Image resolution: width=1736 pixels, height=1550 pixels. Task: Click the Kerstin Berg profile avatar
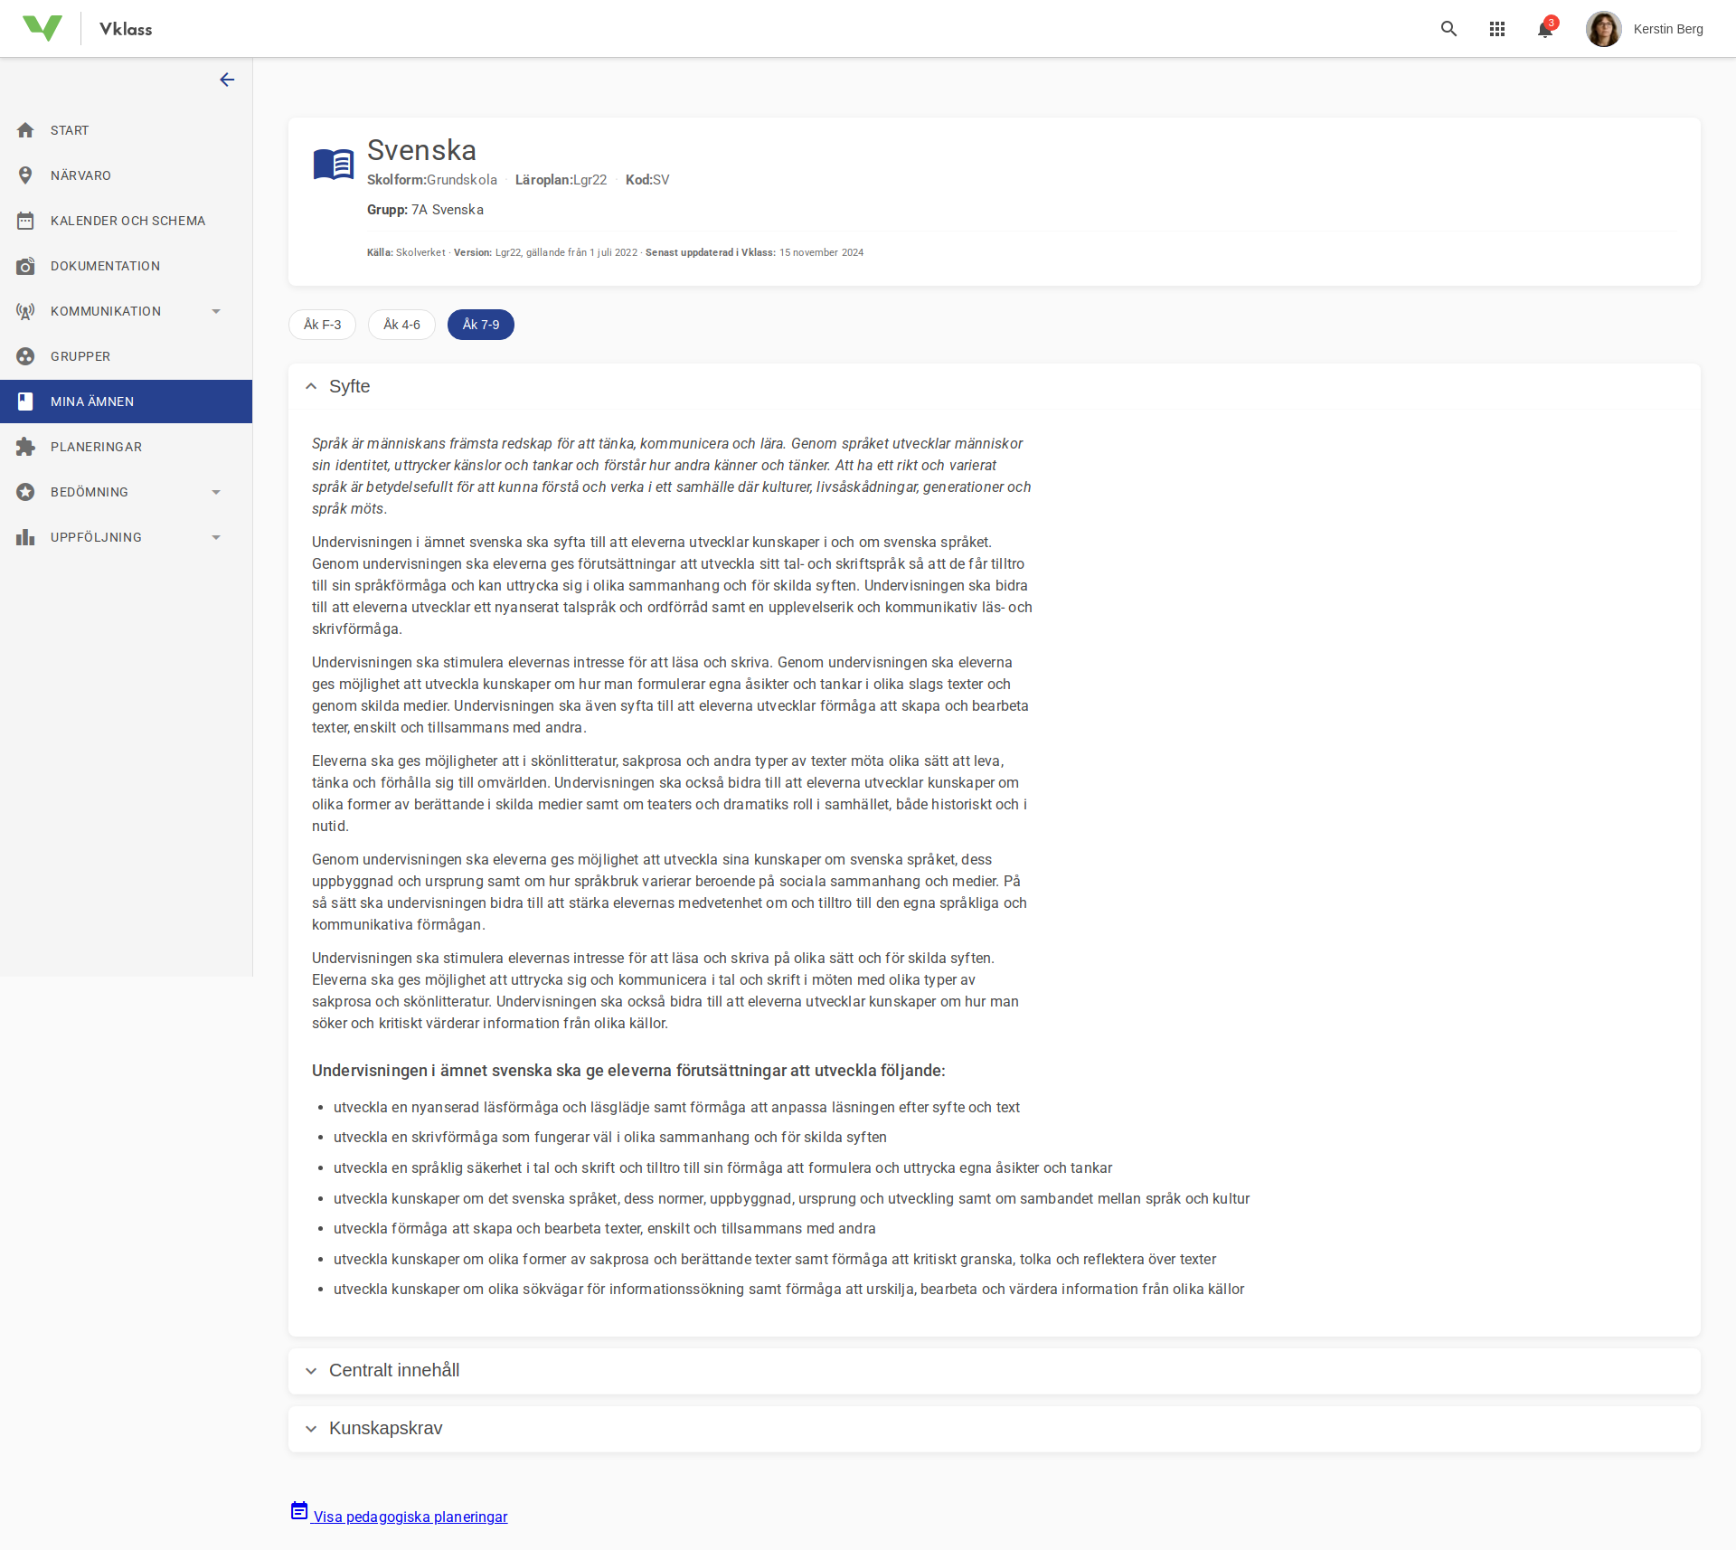coord(1604,28)
